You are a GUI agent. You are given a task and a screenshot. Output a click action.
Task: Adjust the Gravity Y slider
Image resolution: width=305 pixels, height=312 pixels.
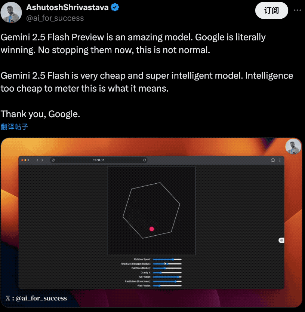pos(167,273)
